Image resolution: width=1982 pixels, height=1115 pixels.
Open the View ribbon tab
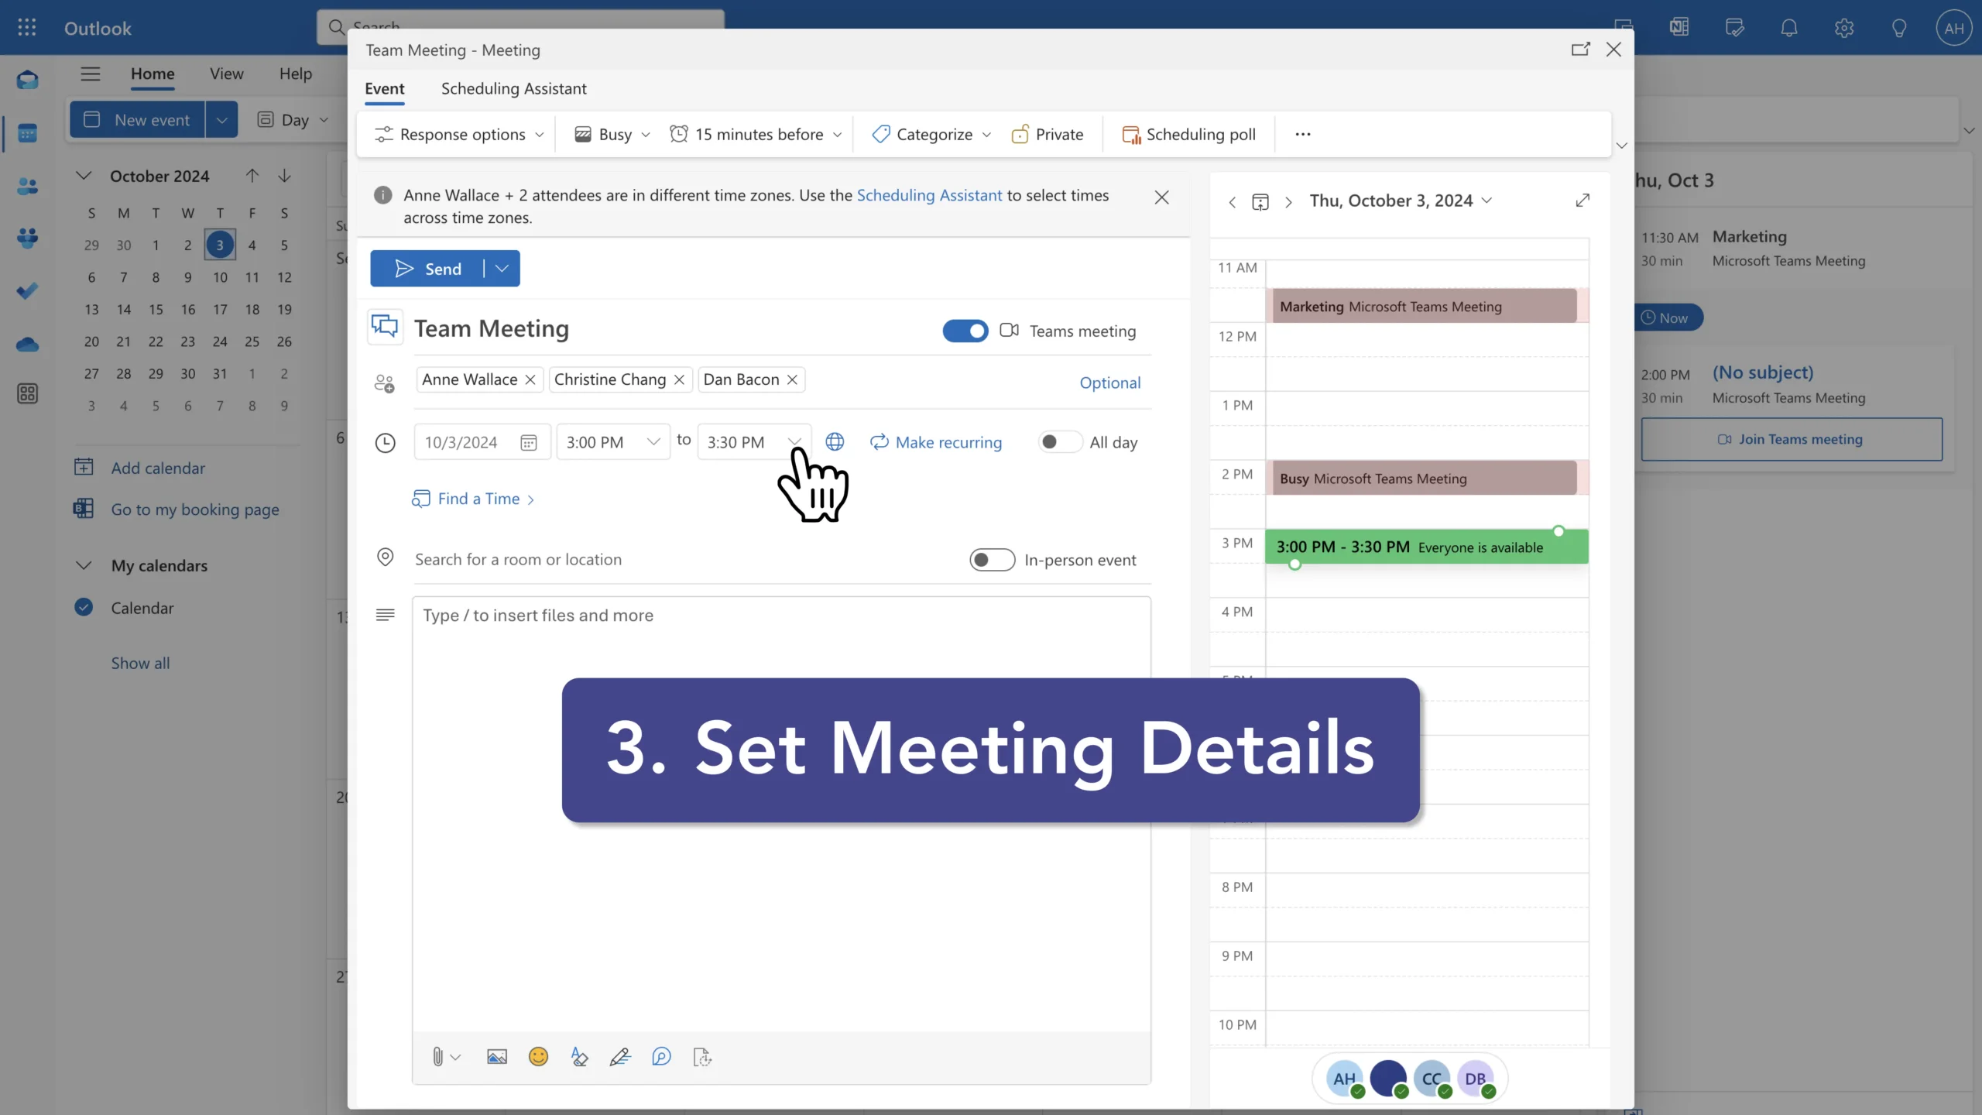[x=226, y=74]
